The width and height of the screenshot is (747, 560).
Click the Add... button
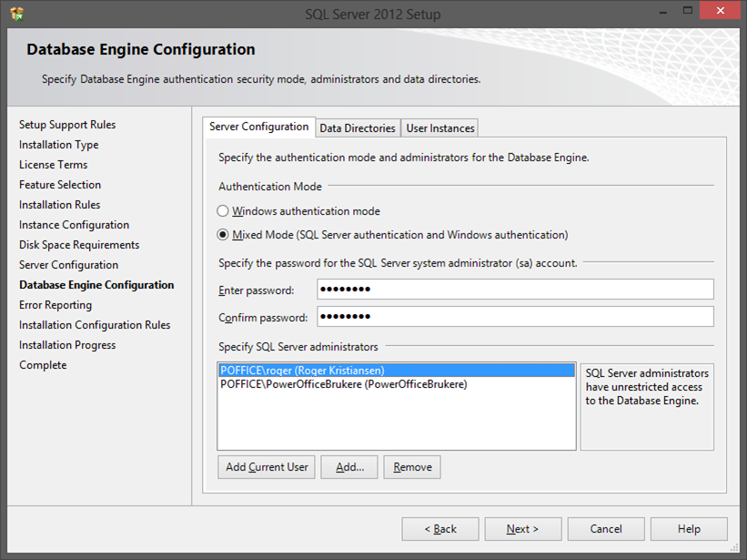point(349,467)
